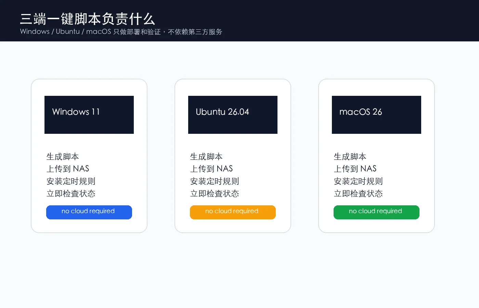Click 安装定时规则 in the Windows 11 card
This screenshot has width=479, height=308.
[71, 181]
